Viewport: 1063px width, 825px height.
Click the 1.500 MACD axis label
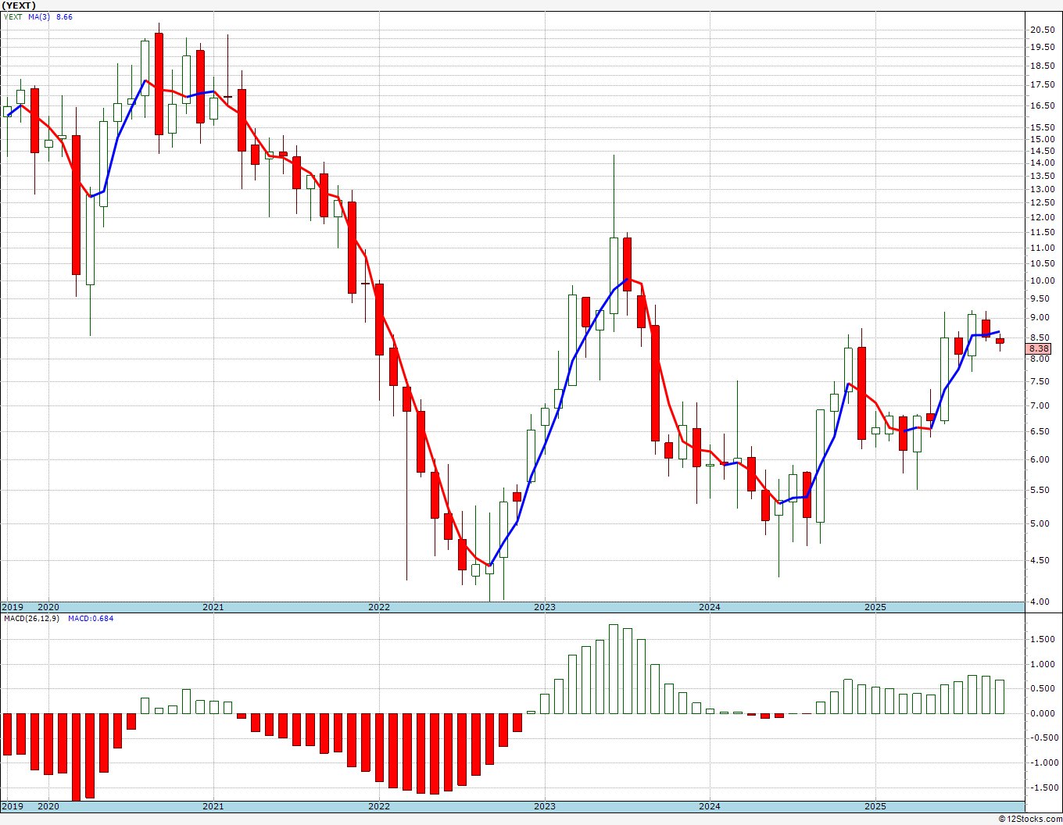coord(1042,639)
